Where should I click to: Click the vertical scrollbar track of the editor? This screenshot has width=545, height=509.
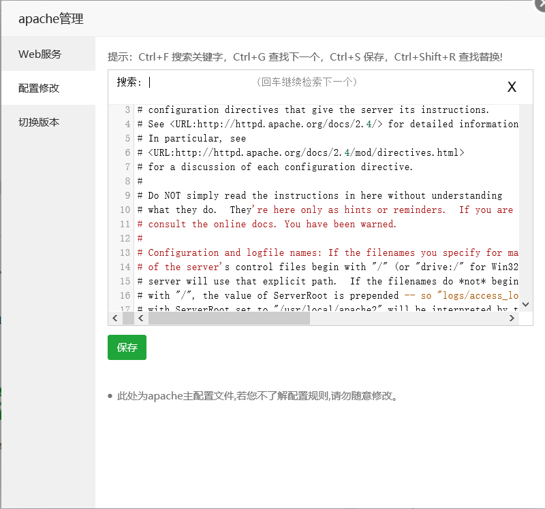coord(526,204)
